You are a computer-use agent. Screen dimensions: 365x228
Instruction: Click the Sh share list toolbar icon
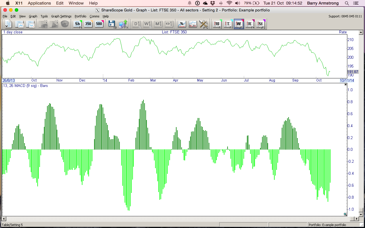[x=78, y=24]
